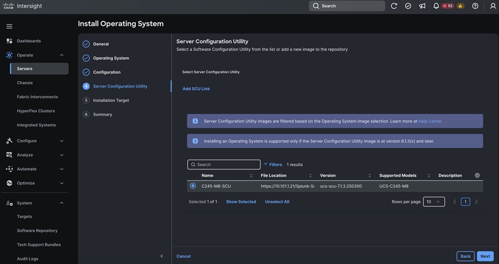
Task: Go to the previous results page
Action: (x=455, y=202)
